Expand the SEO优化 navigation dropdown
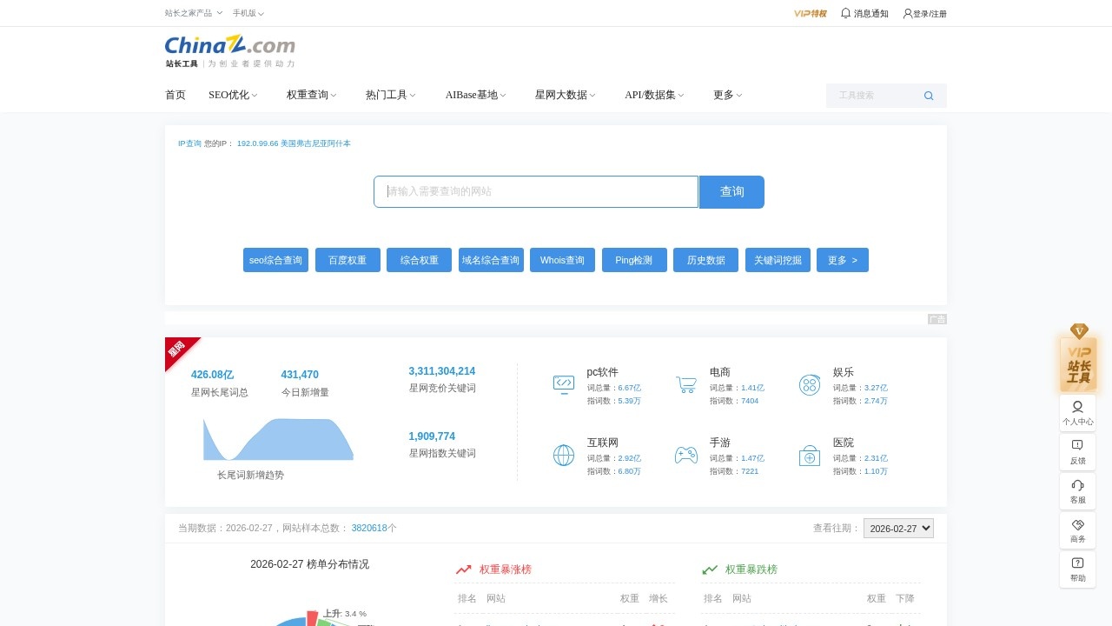The height and width of the screenshot is (626, 1112). point(231,95)
